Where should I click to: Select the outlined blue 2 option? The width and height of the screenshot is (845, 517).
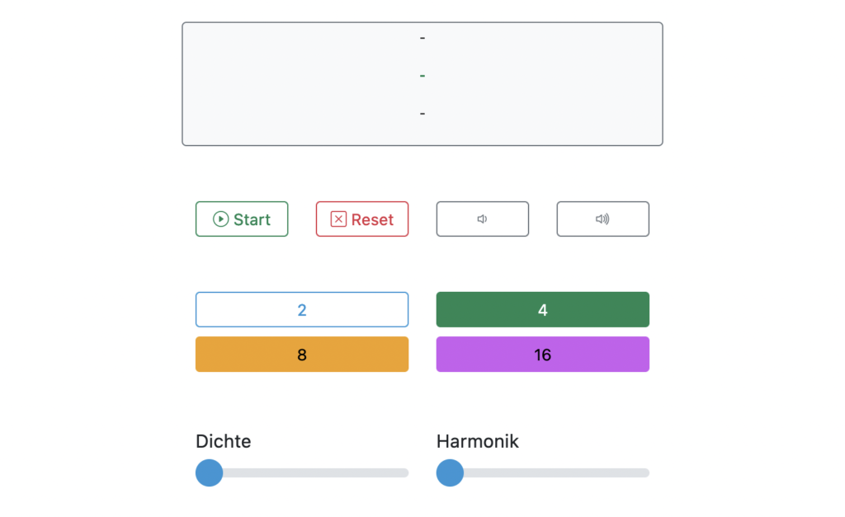[x=302, y=310]
